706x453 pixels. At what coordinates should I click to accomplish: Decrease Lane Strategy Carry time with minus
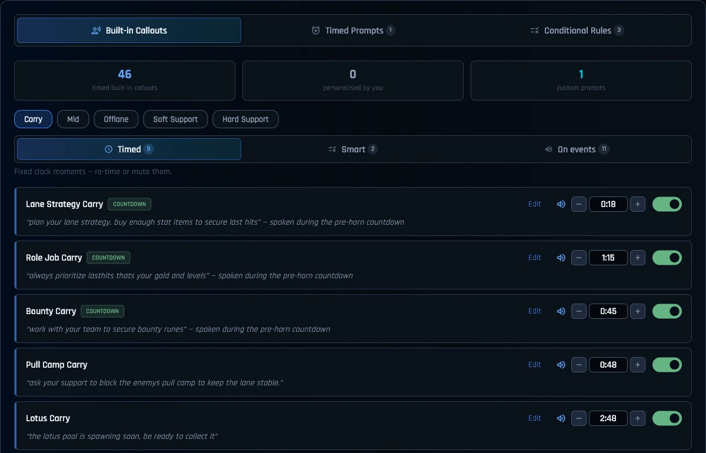579,204
